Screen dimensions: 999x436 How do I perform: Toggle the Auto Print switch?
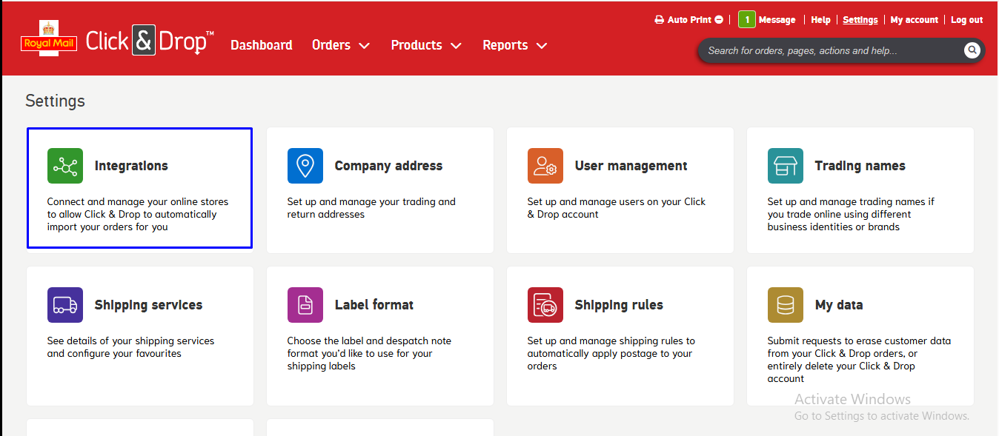click(x=719, y=20)
